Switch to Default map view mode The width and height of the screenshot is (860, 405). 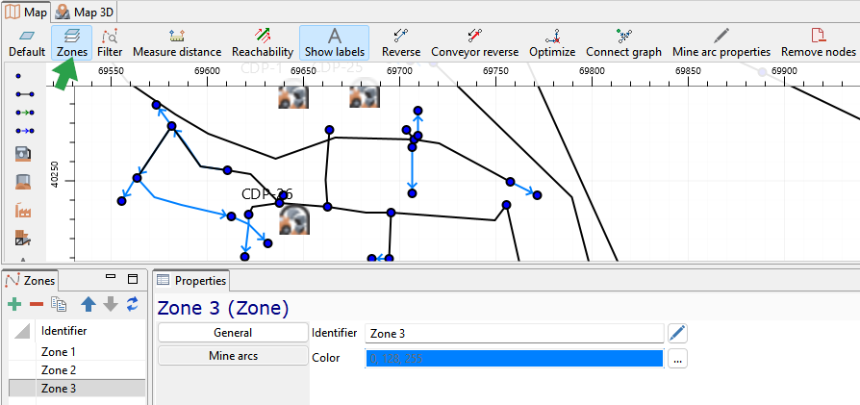26,42
